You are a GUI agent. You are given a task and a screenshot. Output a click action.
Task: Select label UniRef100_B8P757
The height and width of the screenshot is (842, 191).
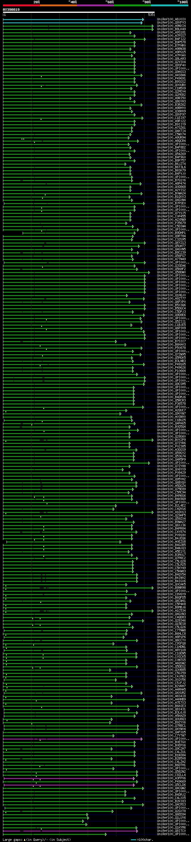[171, 160]
